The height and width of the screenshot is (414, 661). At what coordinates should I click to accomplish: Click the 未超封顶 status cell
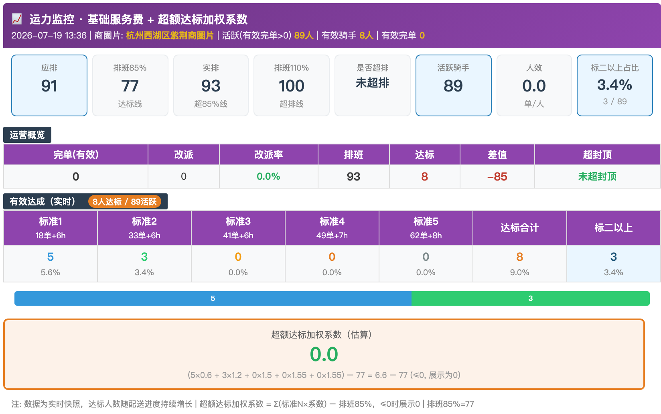pos(598,177)
